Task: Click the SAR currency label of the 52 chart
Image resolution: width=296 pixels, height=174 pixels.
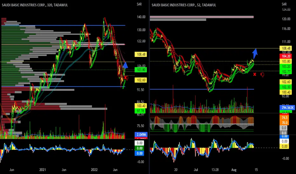Action: click(x=284, y=4)
